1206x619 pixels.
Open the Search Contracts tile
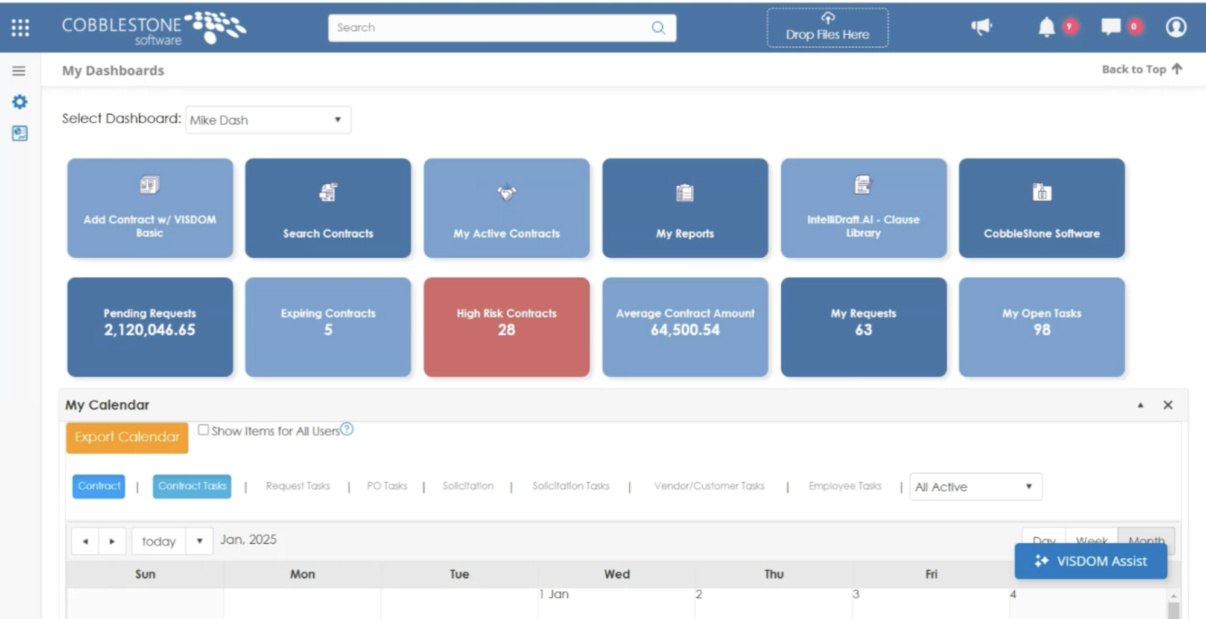(328, 208)
